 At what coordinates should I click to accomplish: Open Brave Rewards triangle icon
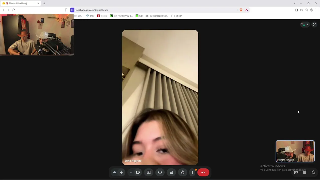coord(246,10)
